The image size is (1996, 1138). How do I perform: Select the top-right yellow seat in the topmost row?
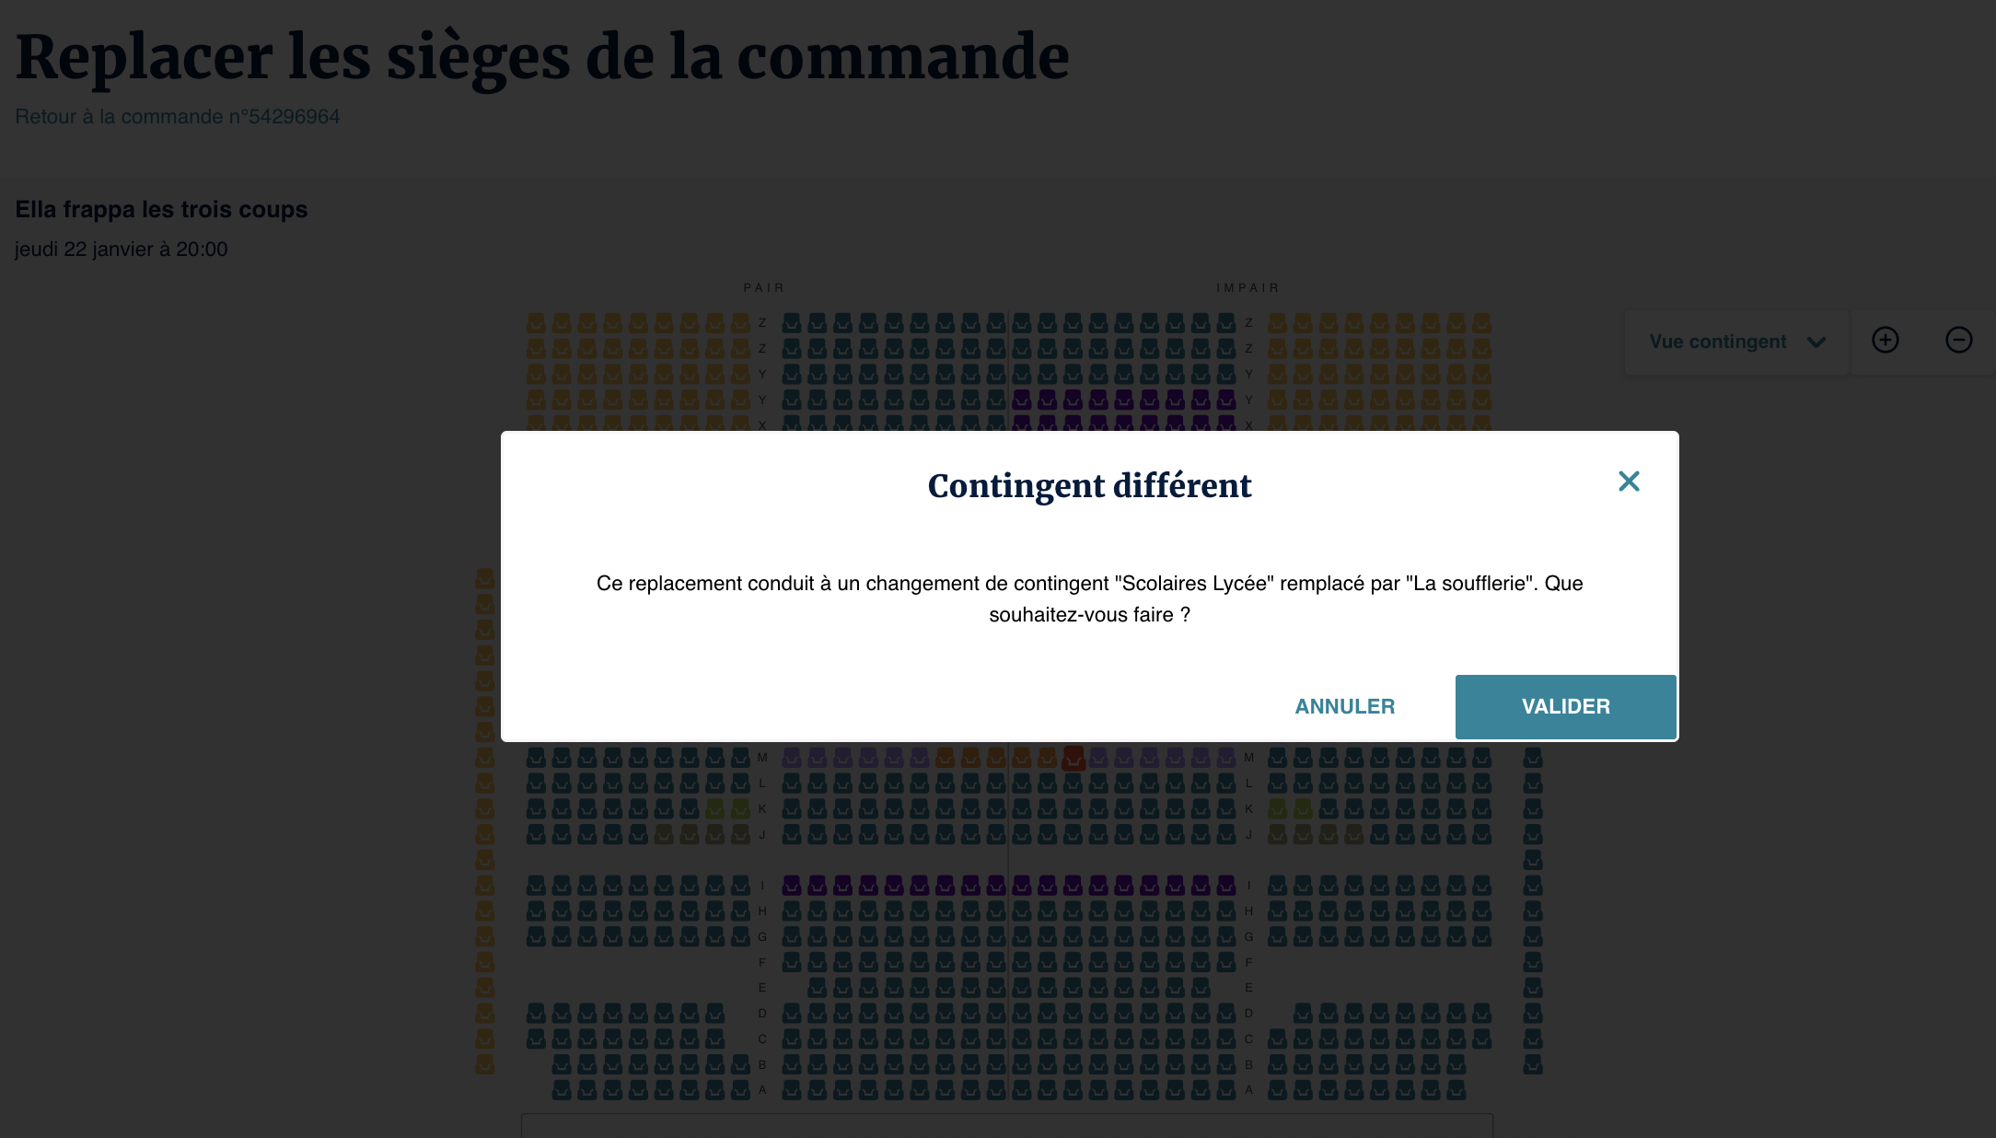pyautogui.click(x=1481, y=323)
